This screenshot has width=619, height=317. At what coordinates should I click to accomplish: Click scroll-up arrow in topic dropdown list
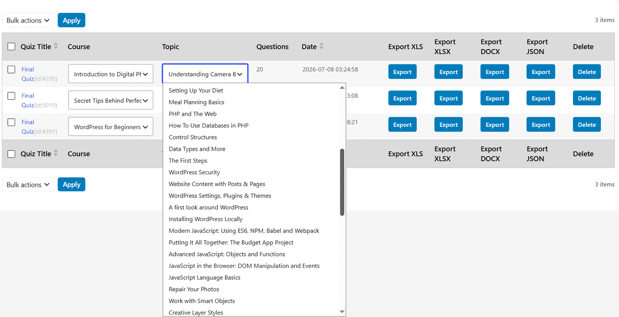342,87
